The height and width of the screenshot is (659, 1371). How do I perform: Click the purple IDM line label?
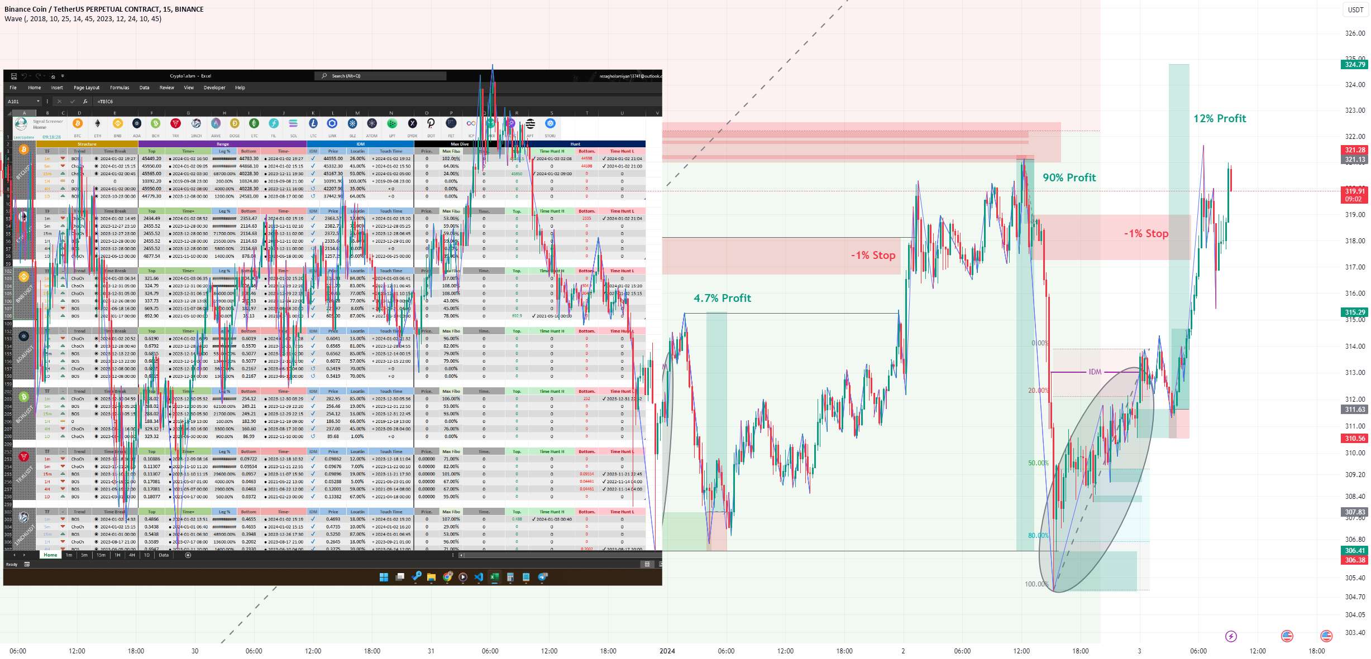click(1095, 372)
